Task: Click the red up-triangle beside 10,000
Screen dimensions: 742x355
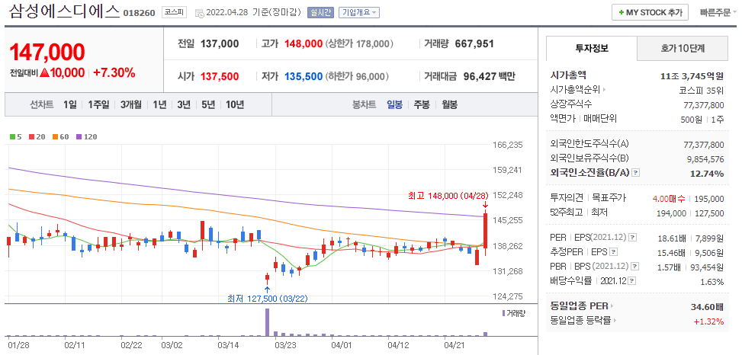Action: point(44,73)
